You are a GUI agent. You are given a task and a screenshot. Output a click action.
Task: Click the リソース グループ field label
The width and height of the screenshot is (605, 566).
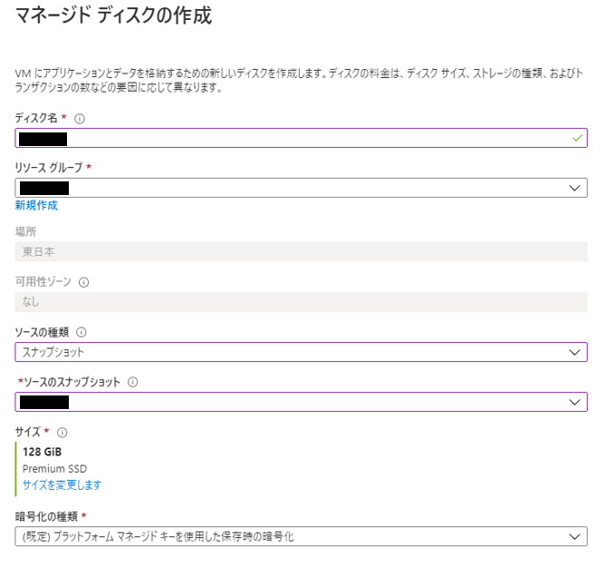pyautogui.click(x=49, y=168)
